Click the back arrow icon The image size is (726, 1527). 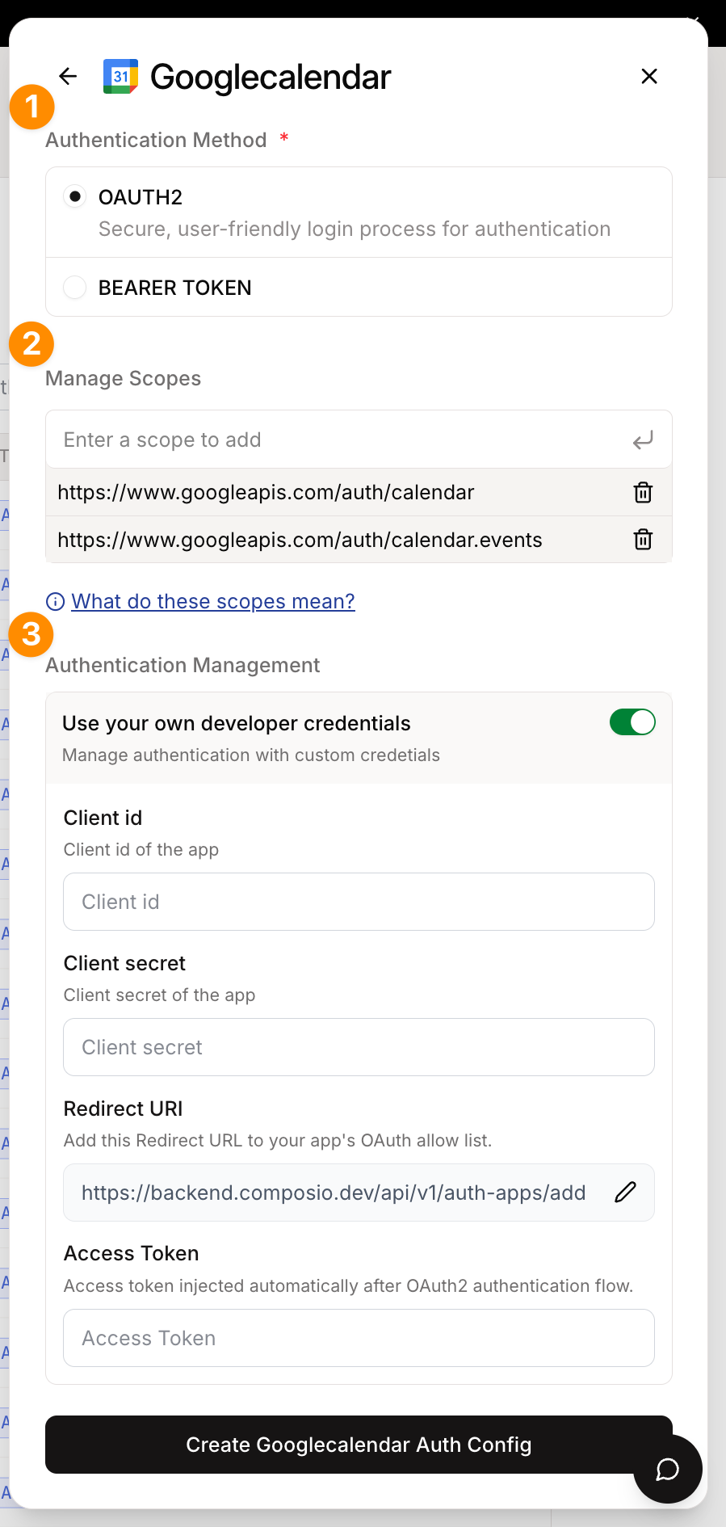click(68, 77)
